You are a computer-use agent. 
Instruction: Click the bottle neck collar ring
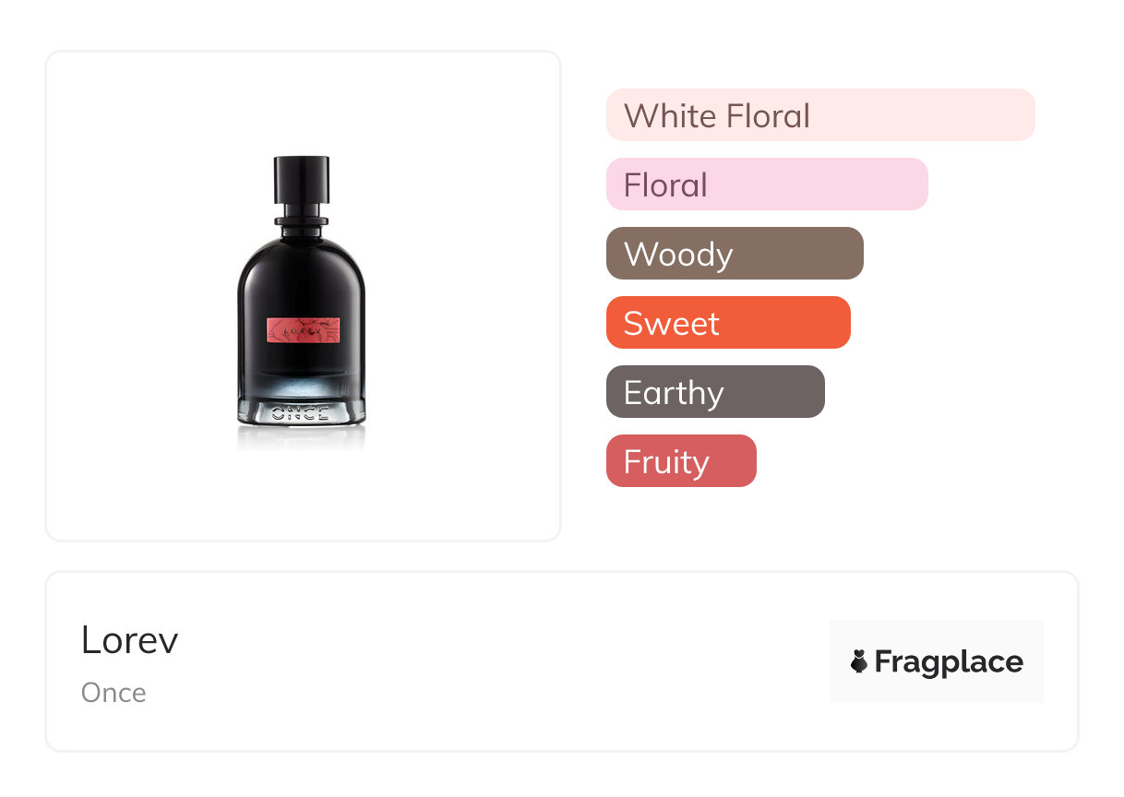(302, 220)
